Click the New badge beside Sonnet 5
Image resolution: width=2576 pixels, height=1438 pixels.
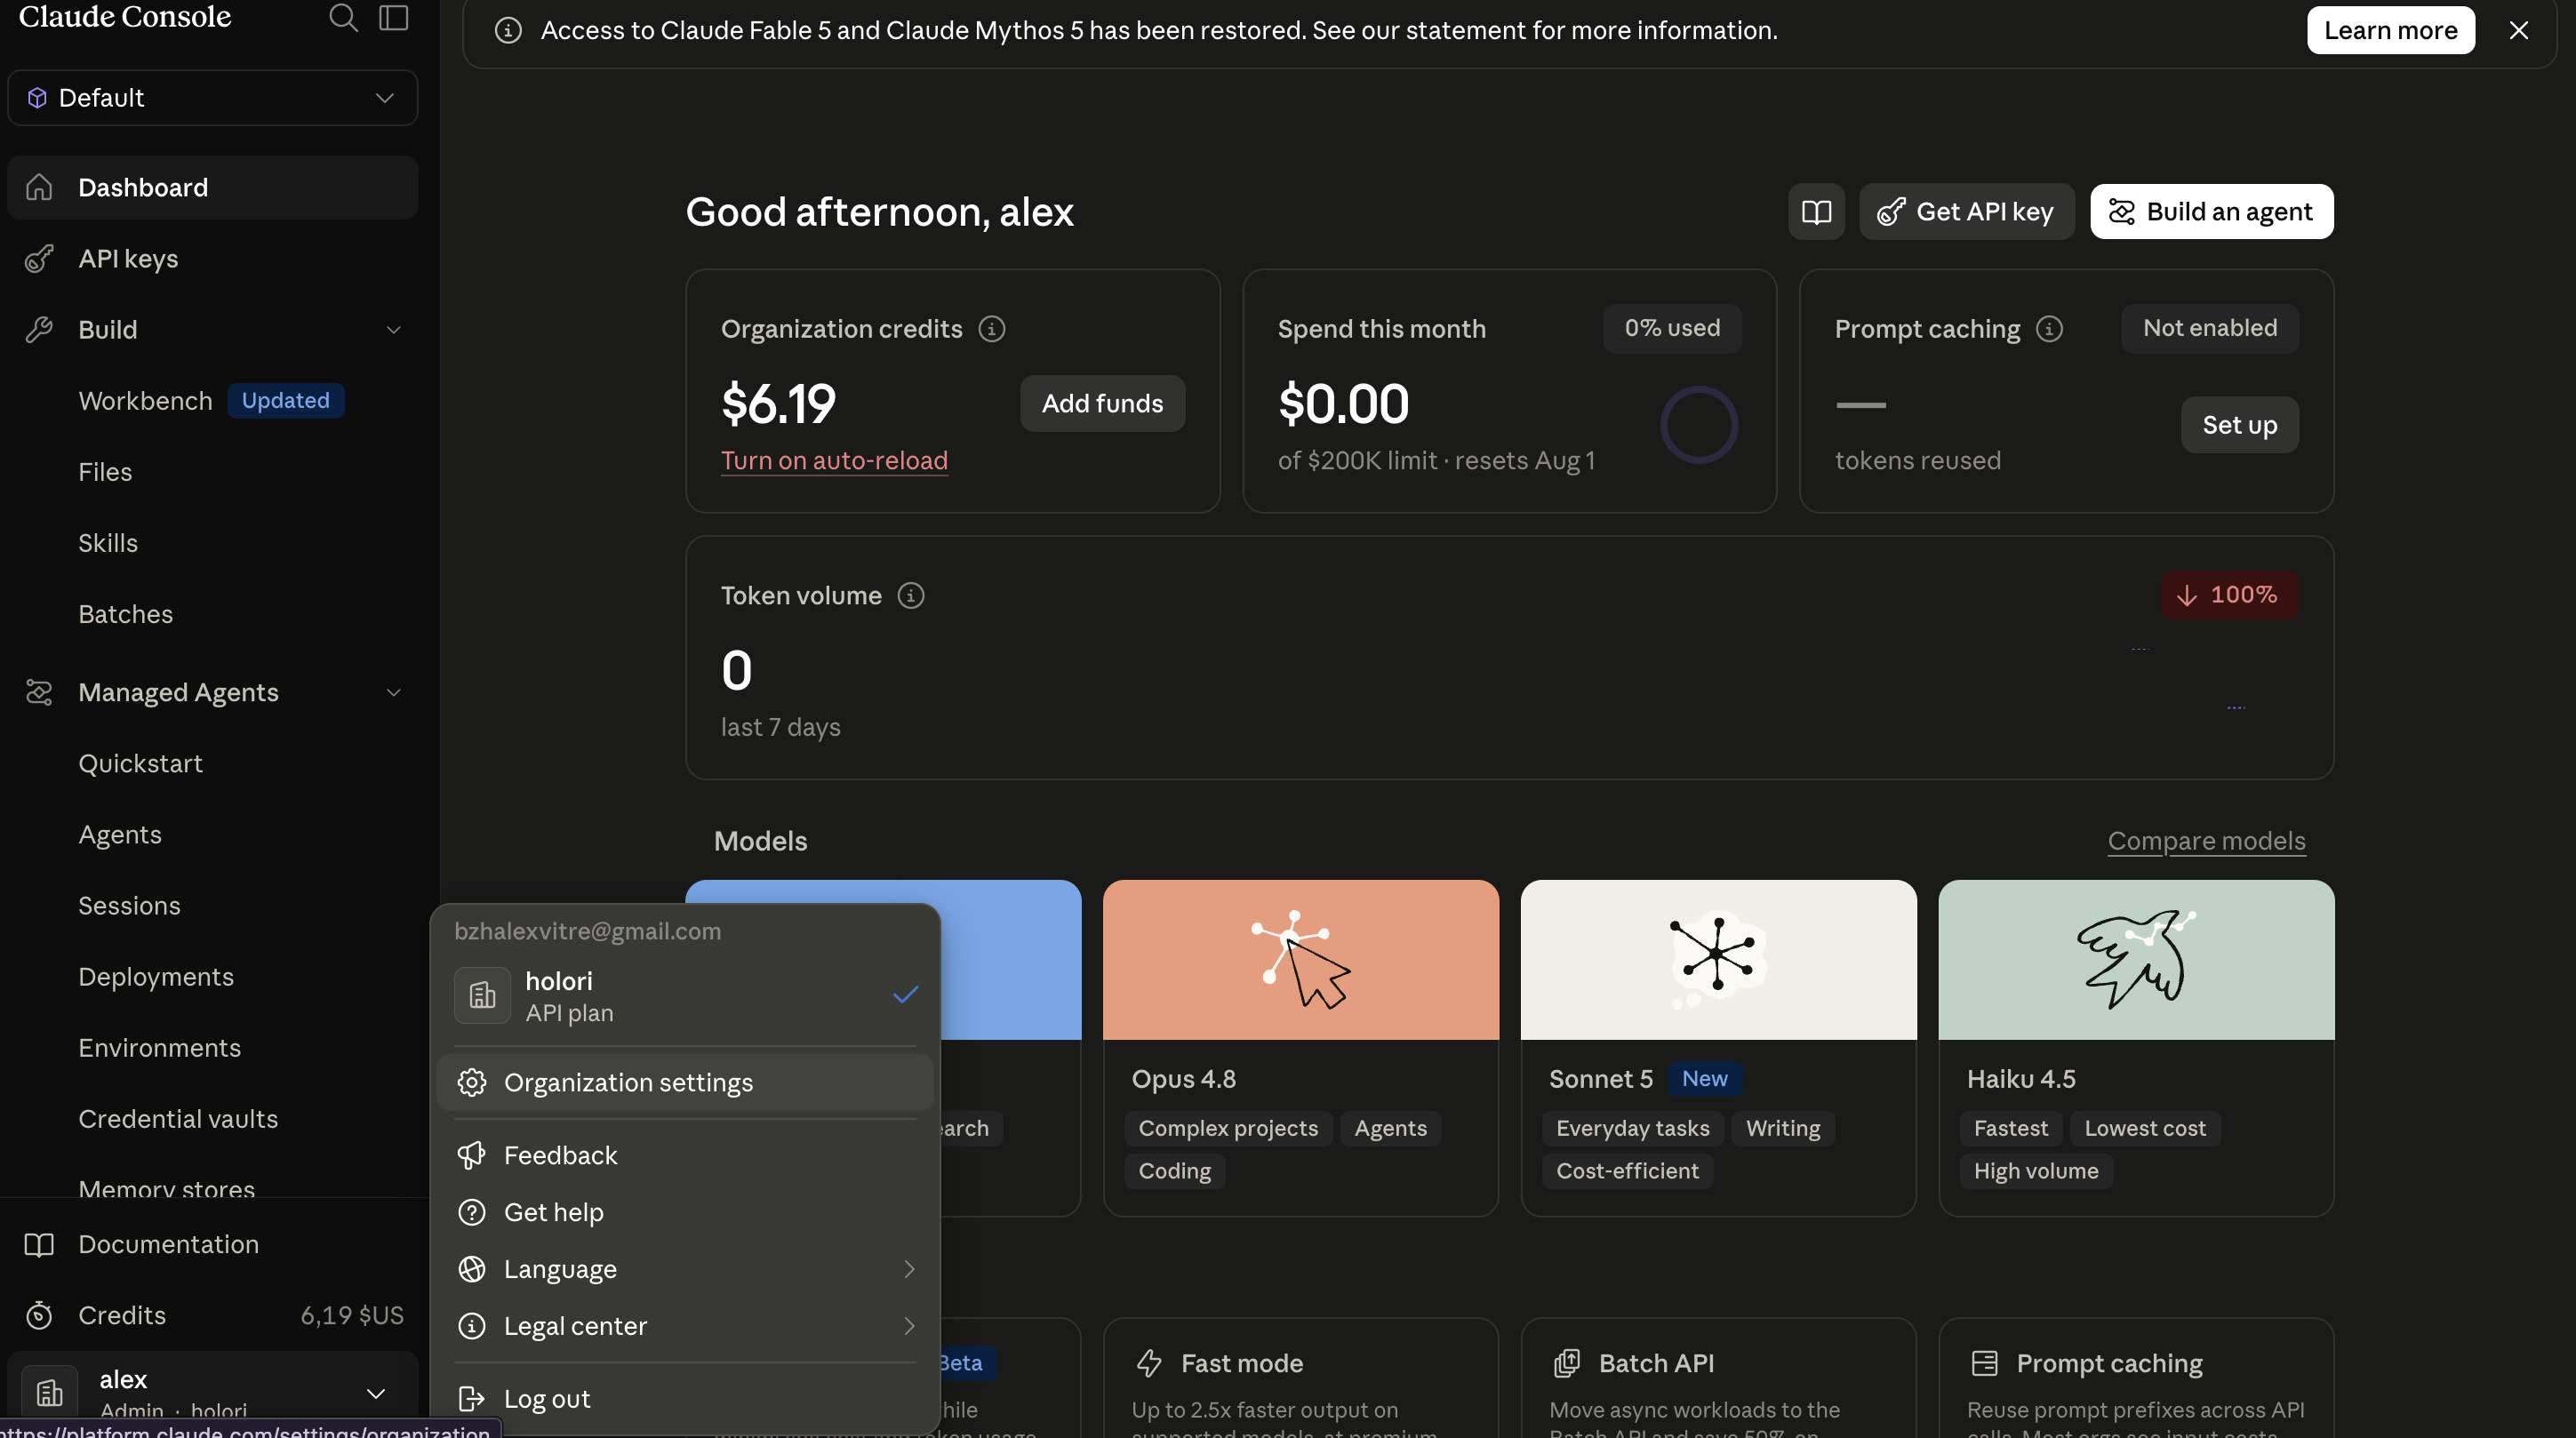pos(1704,1079)
